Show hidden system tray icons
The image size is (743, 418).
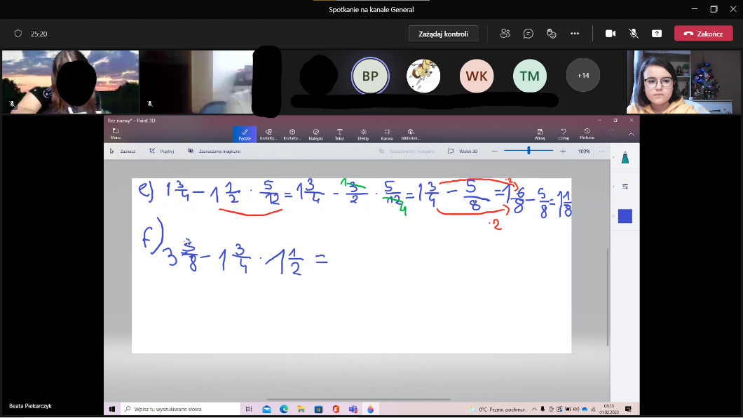534,409
